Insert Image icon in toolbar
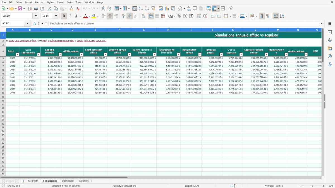Screen dimensions: 335x188 161,9
